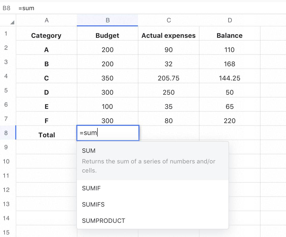The height and width of the screenshot is (237, 286).
Task: Click the Actual expenses header cell
Action: [169, 36]
